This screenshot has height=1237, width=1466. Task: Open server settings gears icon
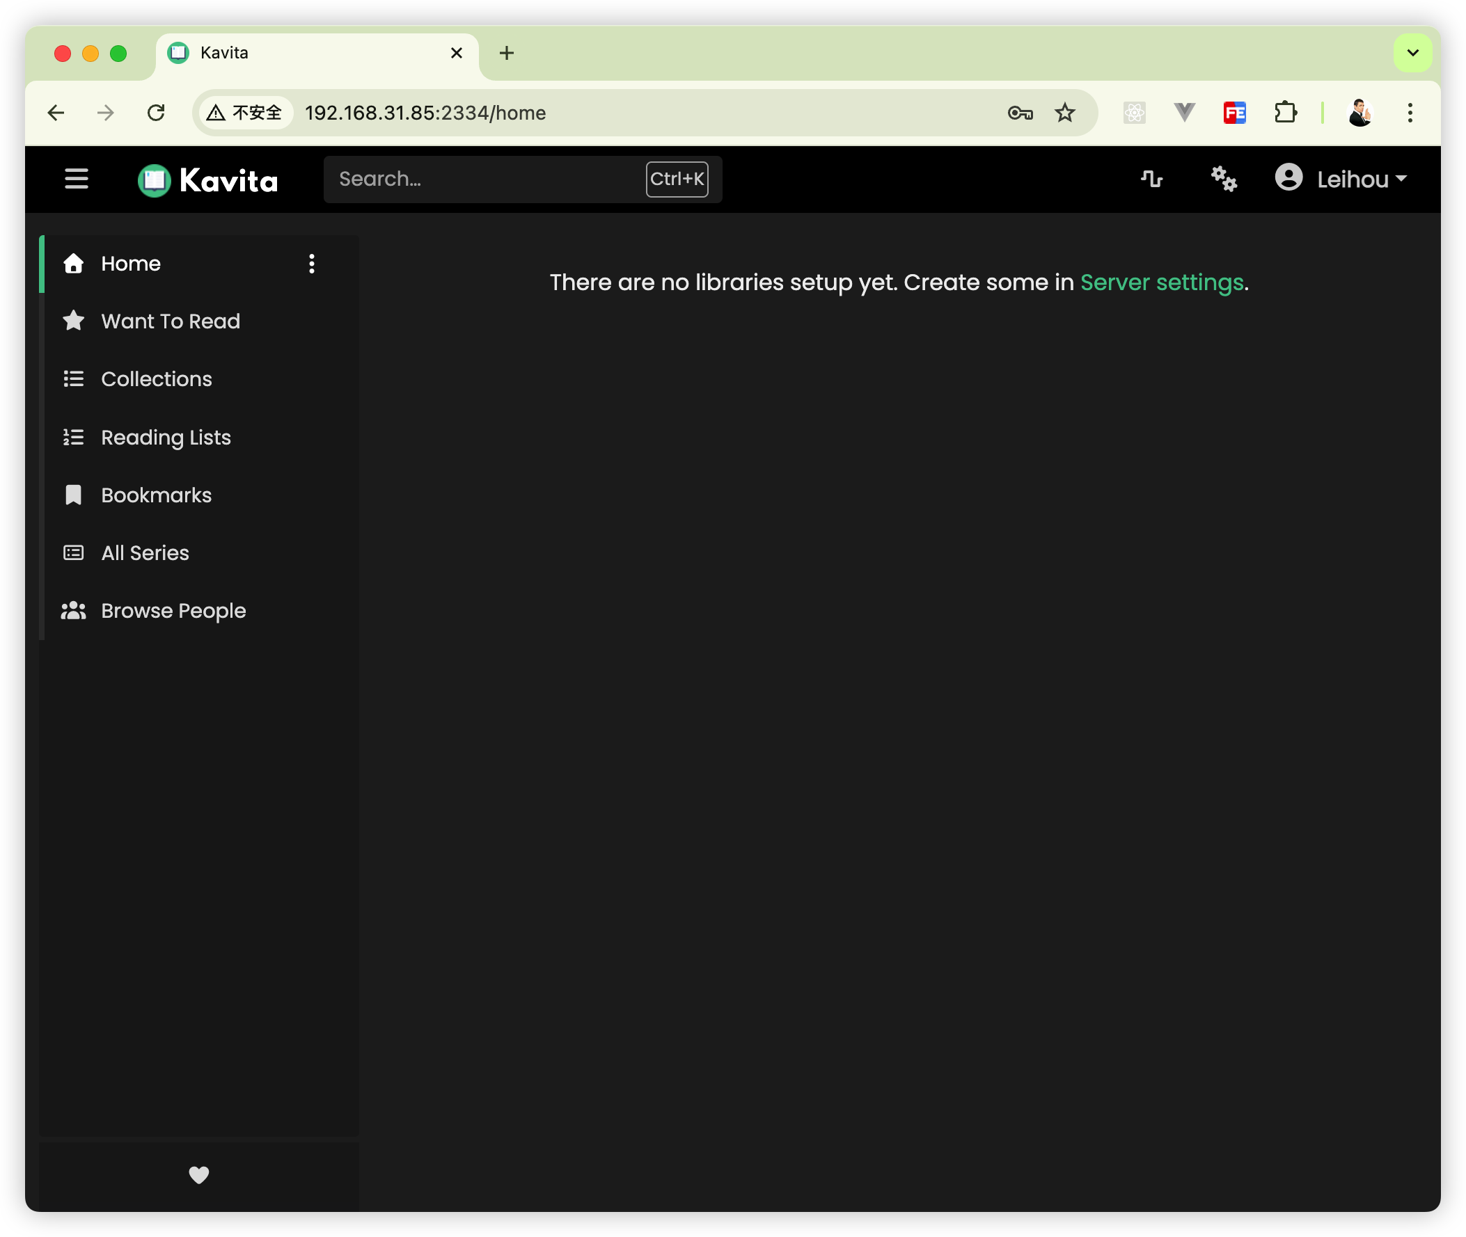(x=1224, y=179)
